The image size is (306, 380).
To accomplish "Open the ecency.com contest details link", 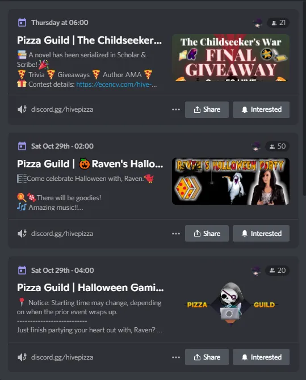I will click(x=116, y=85).
